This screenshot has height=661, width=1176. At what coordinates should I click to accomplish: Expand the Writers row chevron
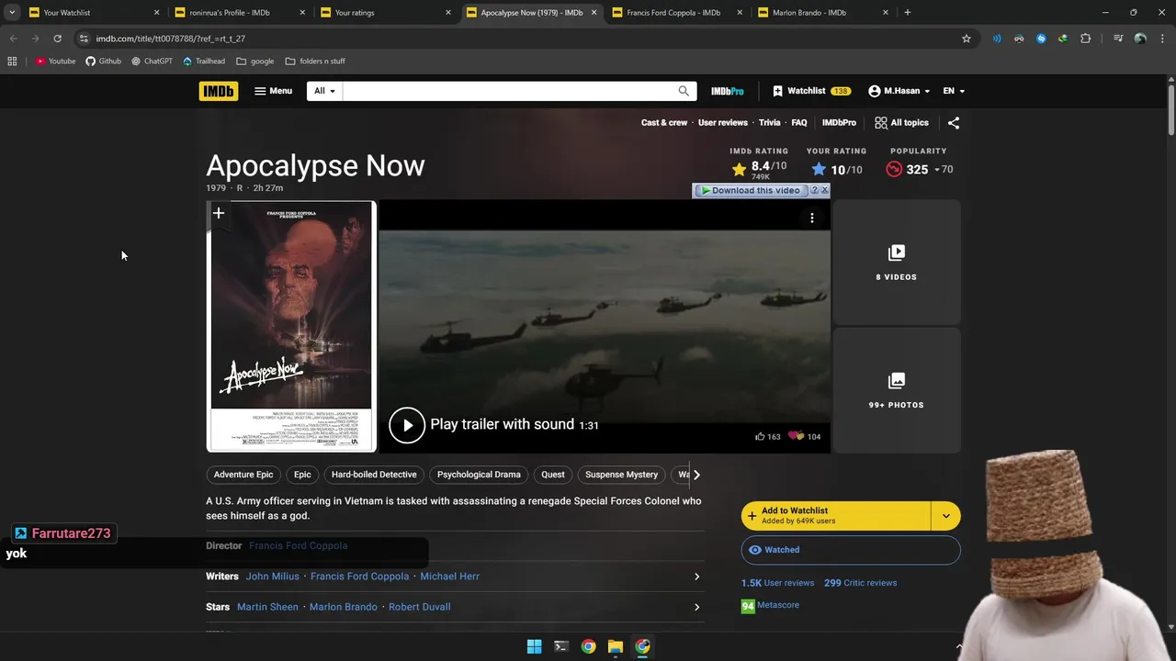click(x=696, y=577)
